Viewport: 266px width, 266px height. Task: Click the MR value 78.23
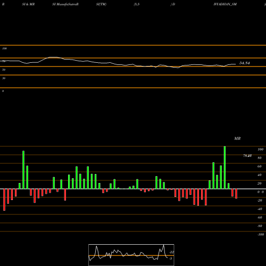(x=247, y=156)
